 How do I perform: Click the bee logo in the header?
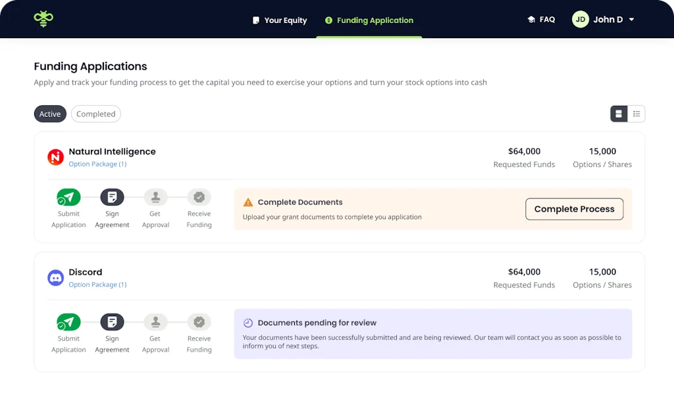pyautogui.click(x=43, y=19)
